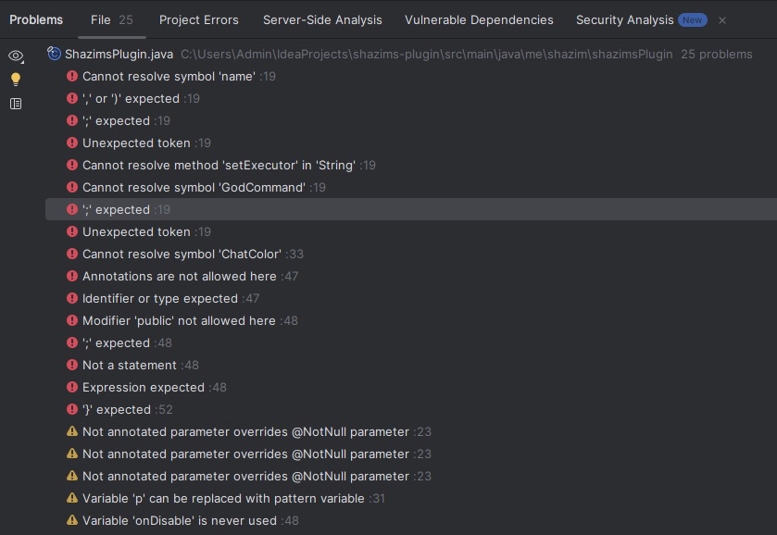Image resolution: width=777 pixels, height=535 pixels.
Task: Click the eye view options icon
Action: (x=16, y=56)
